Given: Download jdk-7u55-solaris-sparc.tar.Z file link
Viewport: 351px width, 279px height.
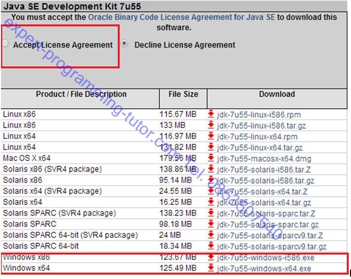Looking at the screenshot, I should (x=266, y=213).
